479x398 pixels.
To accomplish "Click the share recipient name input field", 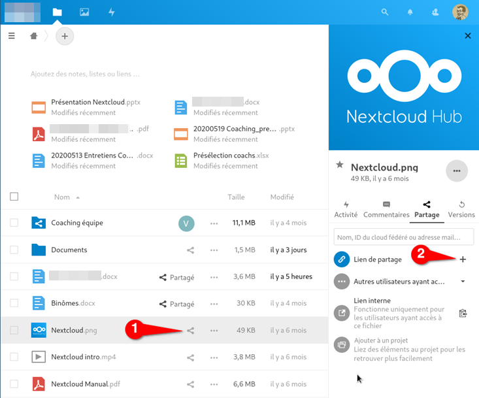I will [403, 237].
